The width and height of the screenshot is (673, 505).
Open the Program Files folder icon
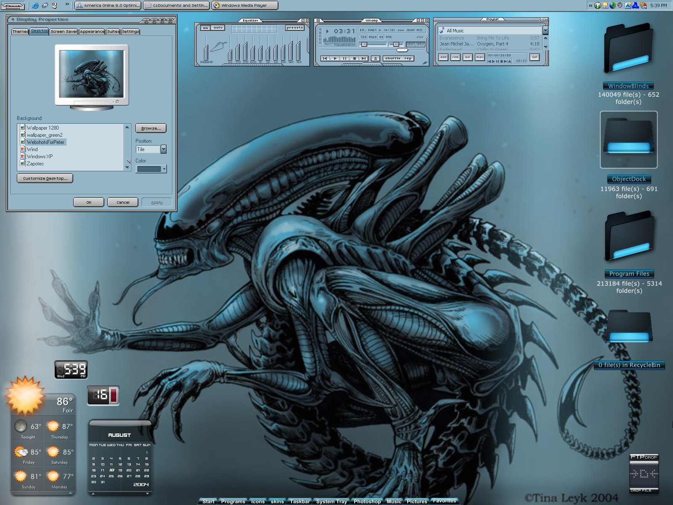(x=629, y=236)
